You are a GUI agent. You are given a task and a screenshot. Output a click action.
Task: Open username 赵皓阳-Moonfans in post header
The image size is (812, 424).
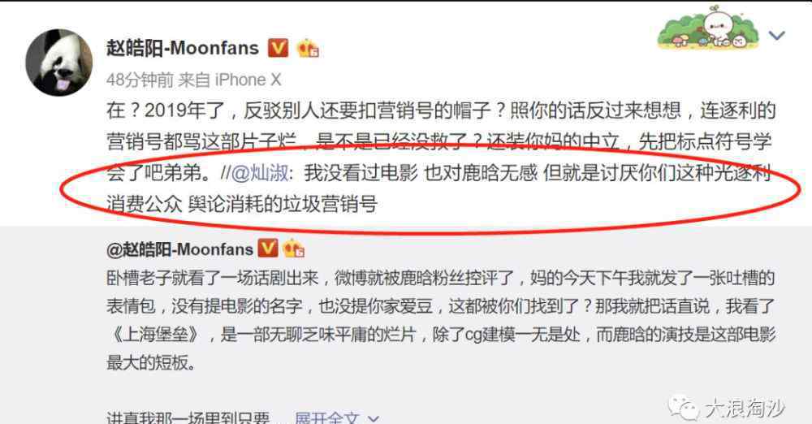(x=183, y=48)
